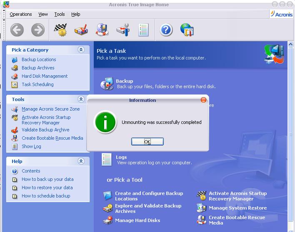Image resolution: width=295 pixels, height=232 pixels.
Task: Click sidebar Activate Acronis Startup Recovery Manager
Action: (46, 120)
